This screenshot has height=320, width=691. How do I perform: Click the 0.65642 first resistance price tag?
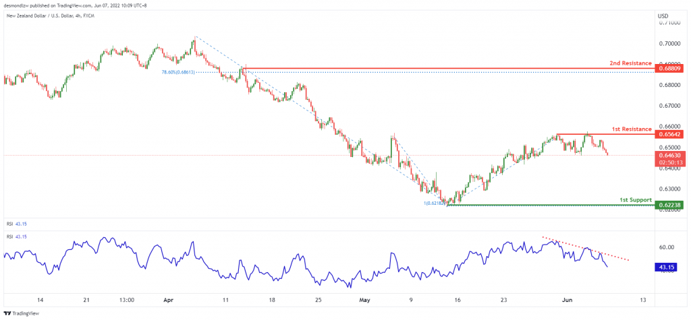point(669,134)
